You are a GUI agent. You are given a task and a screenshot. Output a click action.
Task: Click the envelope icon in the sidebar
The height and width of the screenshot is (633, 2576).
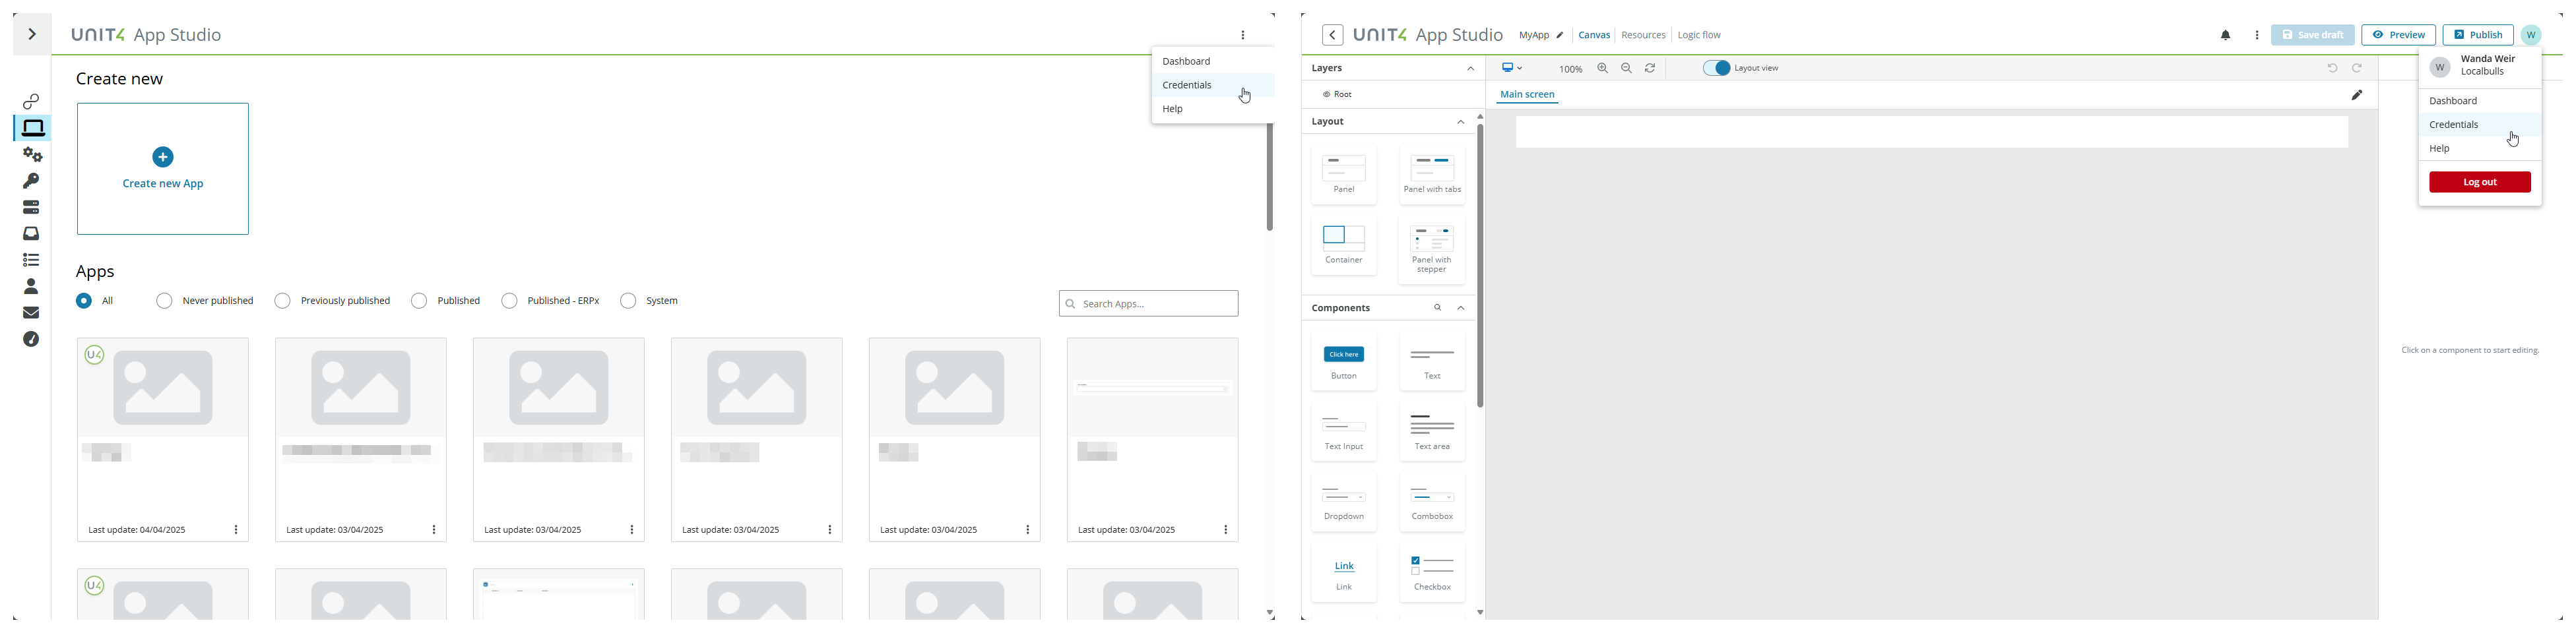click(x=31, y=312)
